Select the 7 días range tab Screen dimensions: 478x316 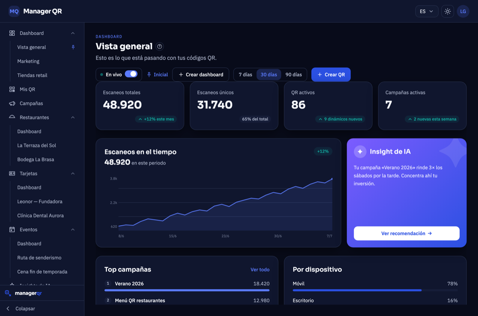point(245,74)
